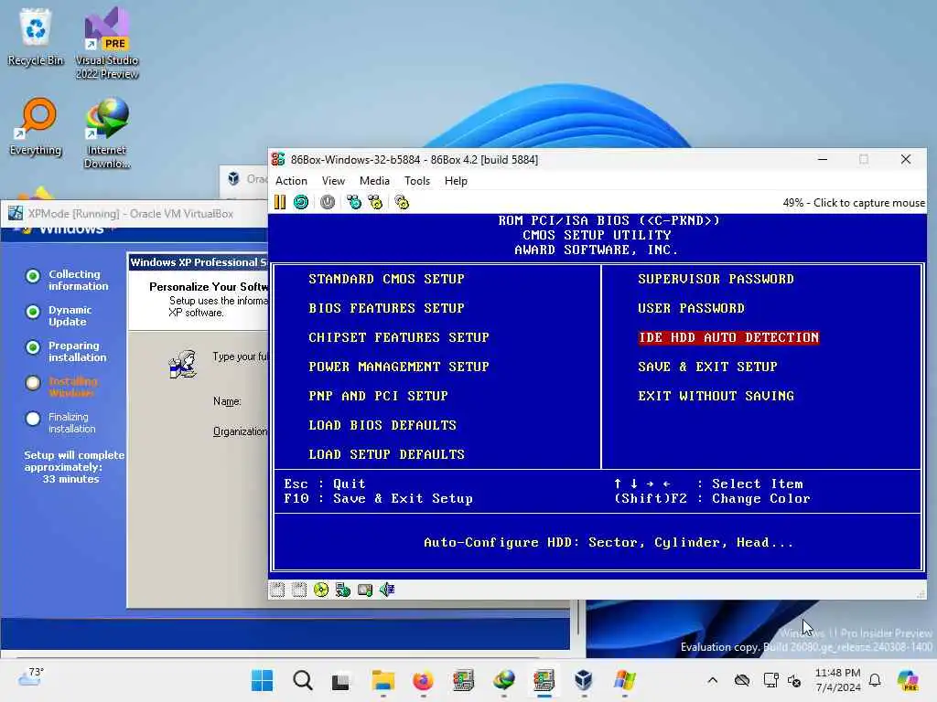This screenshot has height=702, width=937.
Task: Click highlighted IDE HDD AUTO DETECTION
Action: (x=728, y=337)
